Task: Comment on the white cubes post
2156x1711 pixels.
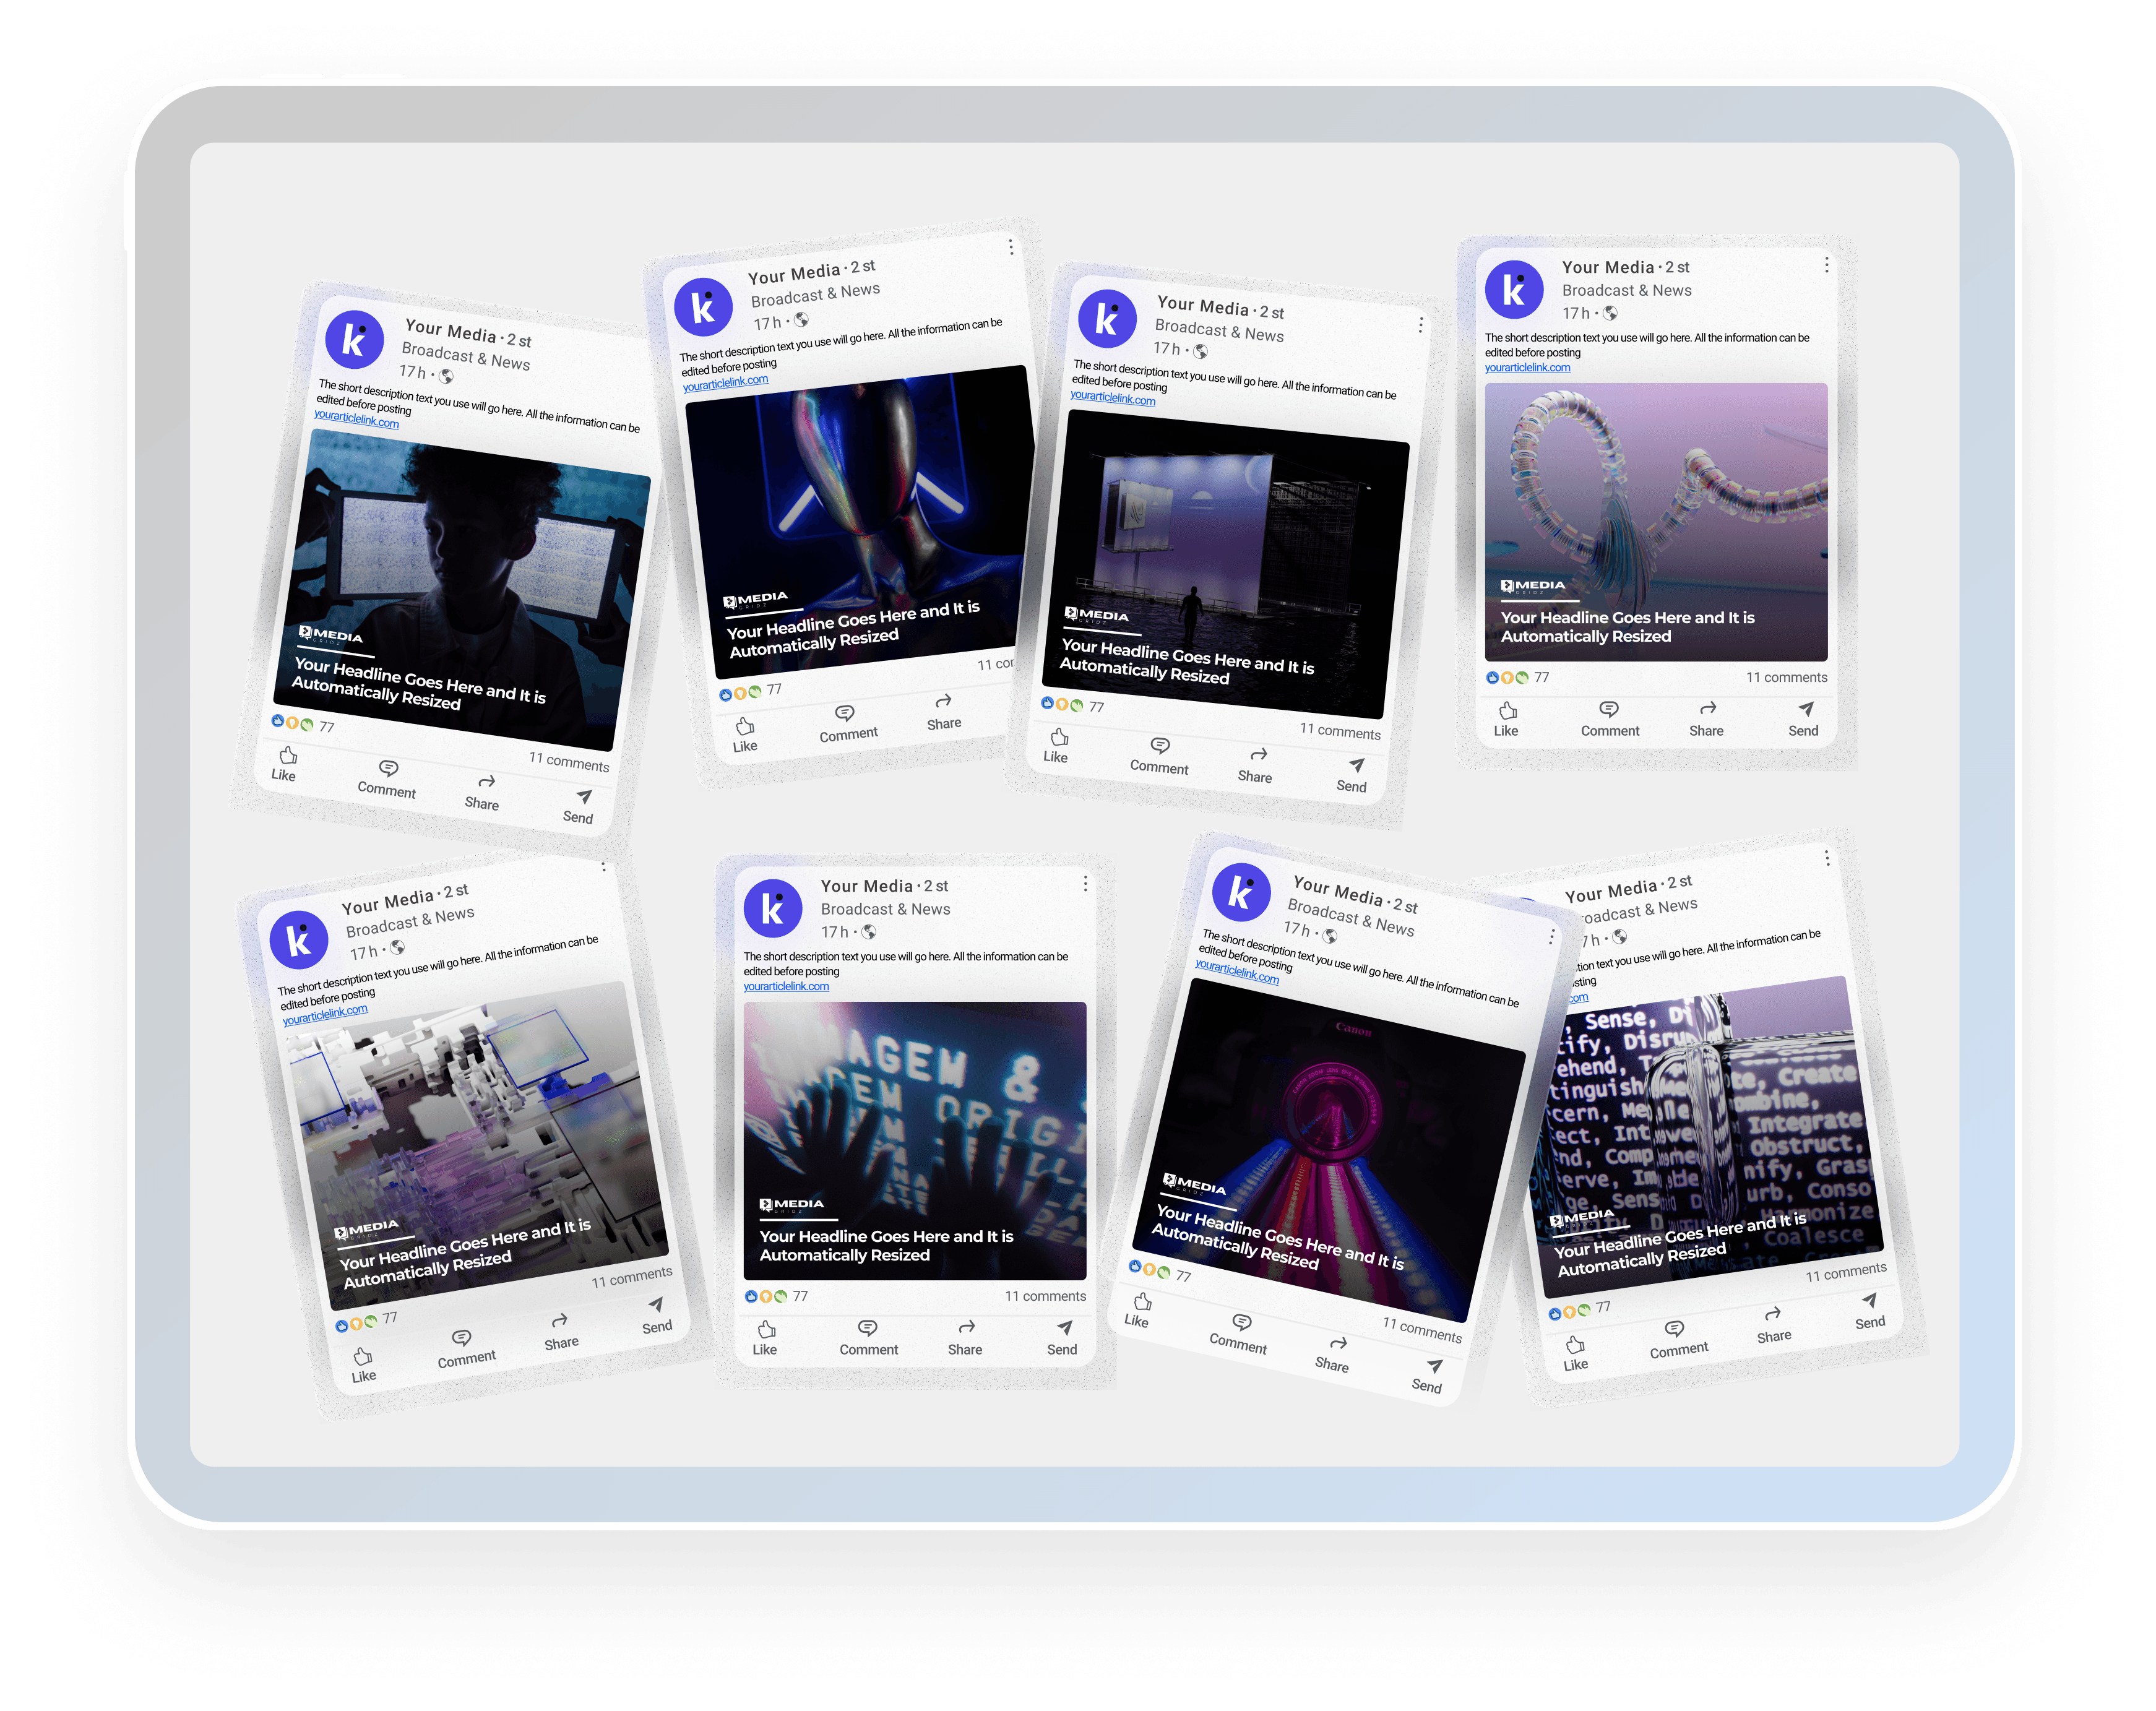Action: [464, 1348]
